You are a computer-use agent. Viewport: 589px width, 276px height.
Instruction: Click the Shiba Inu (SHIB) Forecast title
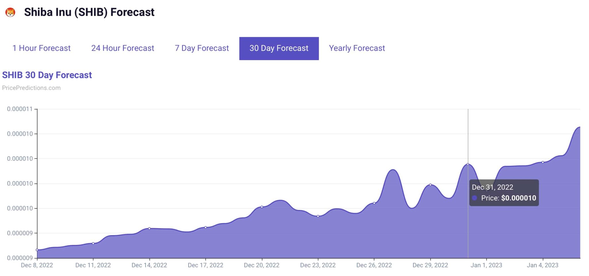89,12
